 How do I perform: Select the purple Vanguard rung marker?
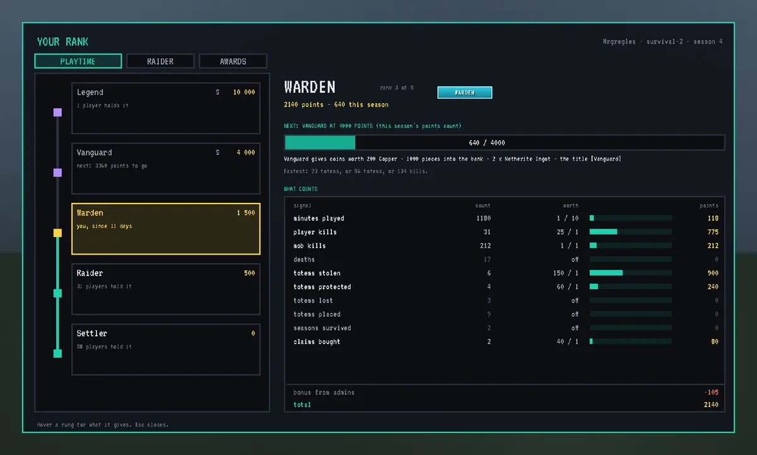pos(57,173)
